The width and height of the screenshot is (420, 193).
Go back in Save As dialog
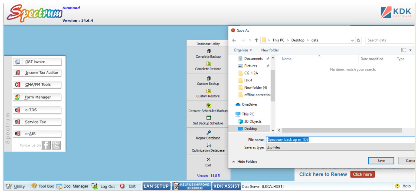click(234, 40)
